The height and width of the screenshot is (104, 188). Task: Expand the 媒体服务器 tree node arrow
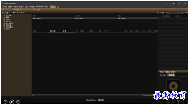tap(2, 23)
